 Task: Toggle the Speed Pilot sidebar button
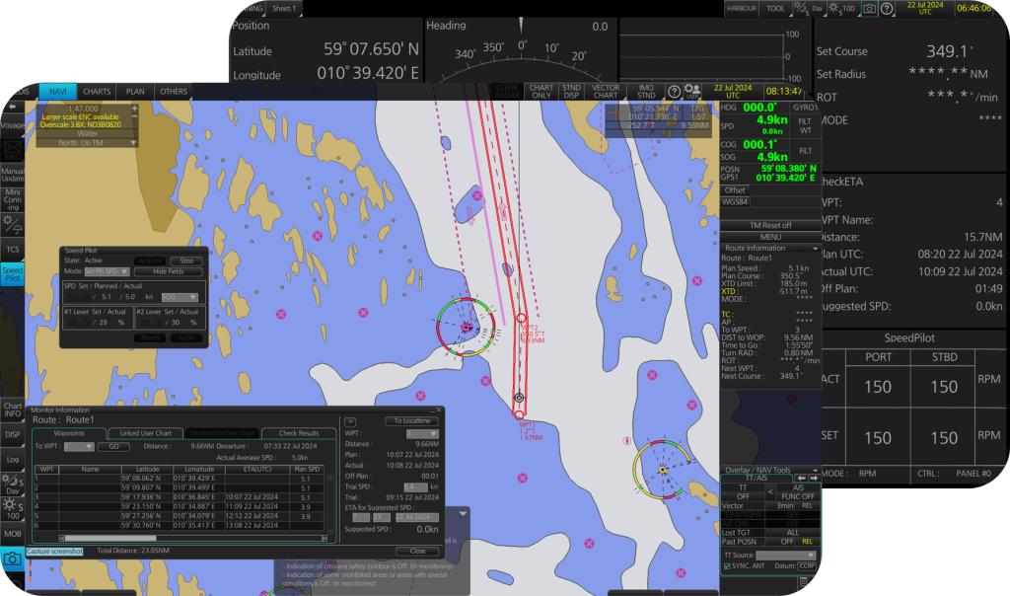[x=12, y=274]
